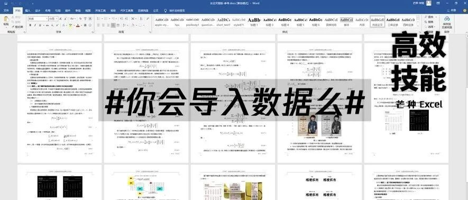Toggle justified alignment
Screen dimensions: 468x200
(x=113, y=25)
